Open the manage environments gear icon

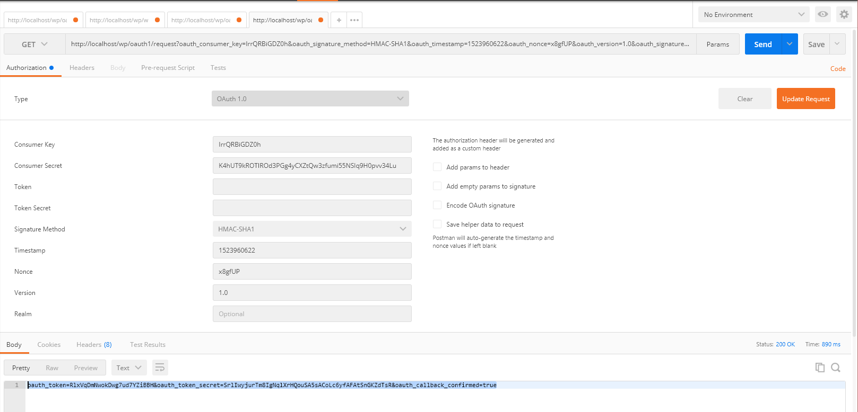[844, 14]
